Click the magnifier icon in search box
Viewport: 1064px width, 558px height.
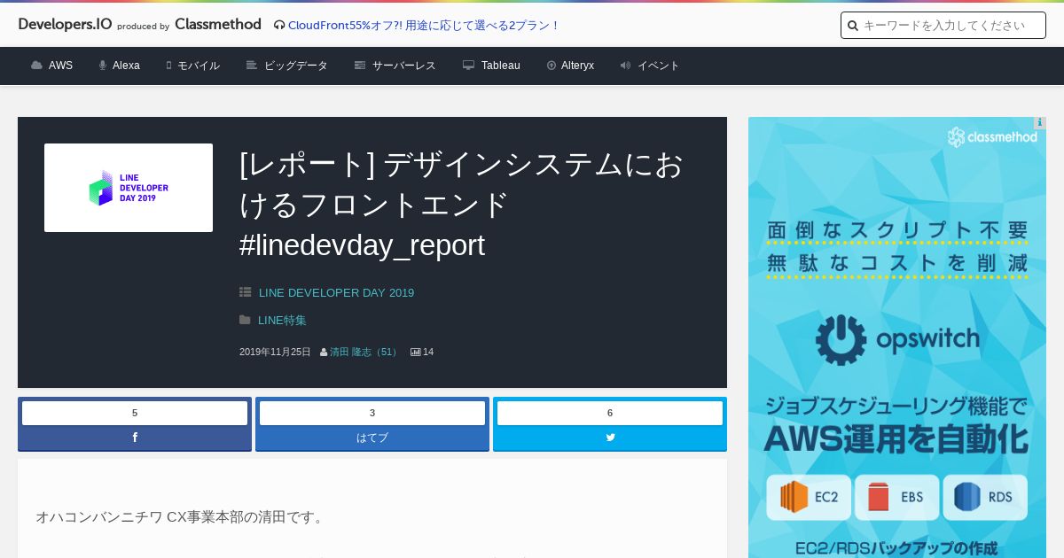(853, 26)
